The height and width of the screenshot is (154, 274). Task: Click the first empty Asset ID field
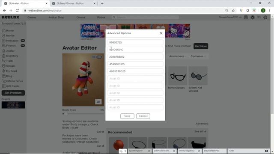click(x=135, y=79)
